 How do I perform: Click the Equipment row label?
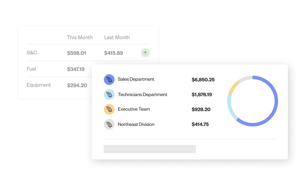(39, 85)
